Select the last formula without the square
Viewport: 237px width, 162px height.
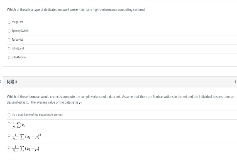point(10,149)
